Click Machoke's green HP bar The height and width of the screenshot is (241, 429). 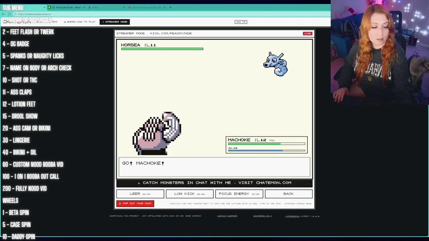[266, 144]
